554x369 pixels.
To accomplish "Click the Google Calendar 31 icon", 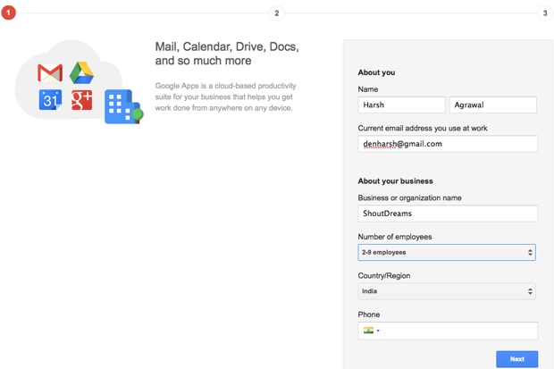I will click(50, 100).
